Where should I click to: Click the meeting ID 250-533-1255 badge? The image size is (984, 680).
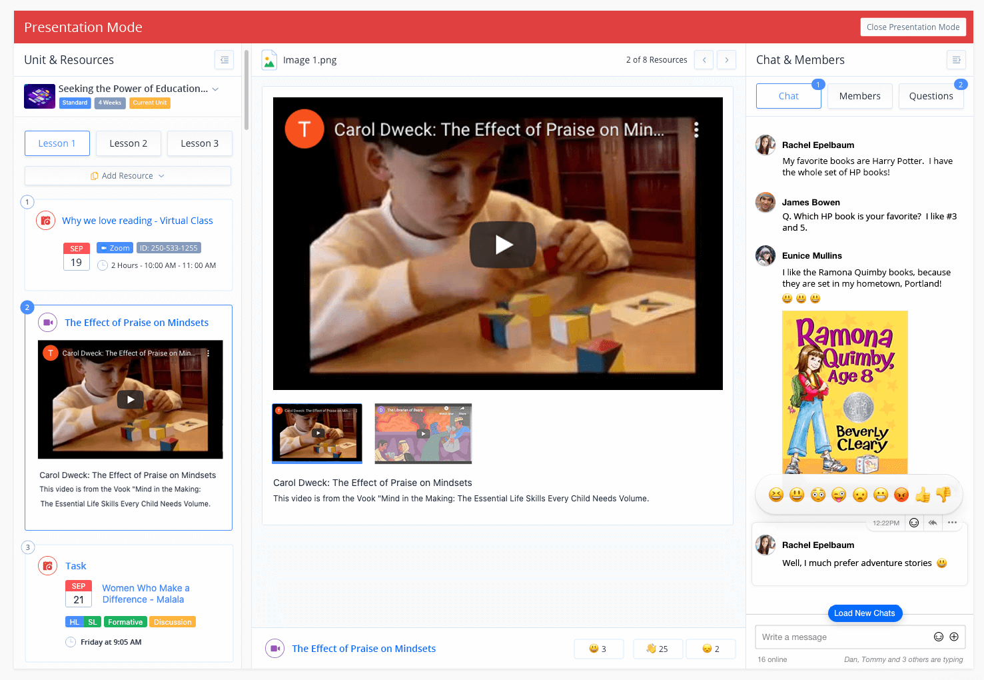pyautogui.click(x=169, y=248)
